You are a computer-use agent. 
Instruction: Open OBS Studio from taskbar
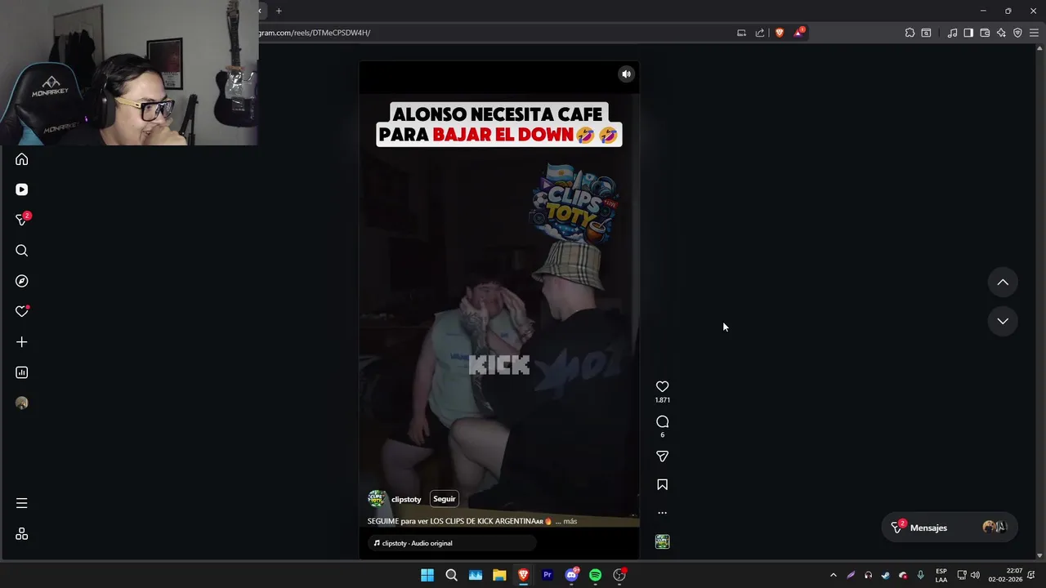[619, 575]
